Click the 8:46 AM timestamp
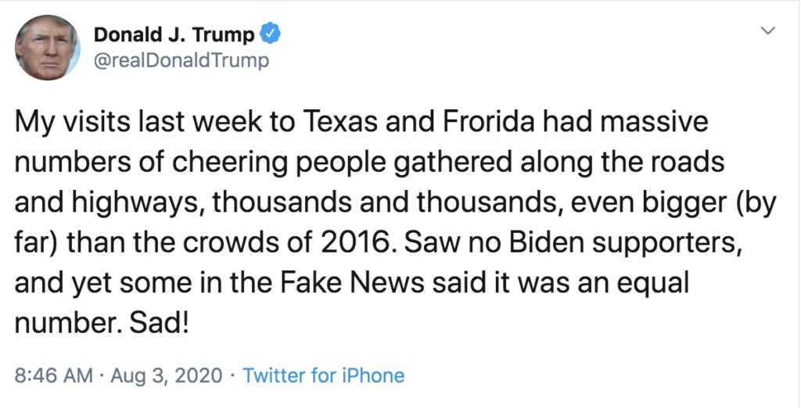This screenshot has height=408, width=801. tap(54, 375)
